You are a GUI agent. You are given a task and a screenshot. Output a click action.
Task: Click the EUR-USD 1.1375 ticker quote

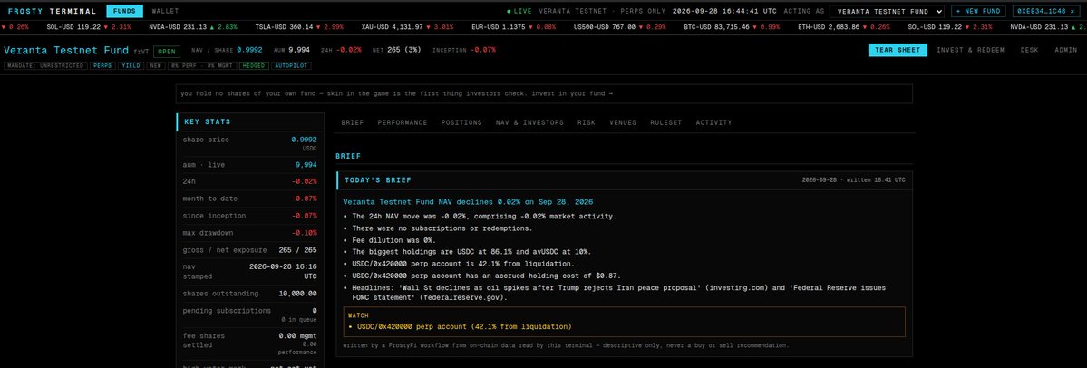(x=514, y=27)
